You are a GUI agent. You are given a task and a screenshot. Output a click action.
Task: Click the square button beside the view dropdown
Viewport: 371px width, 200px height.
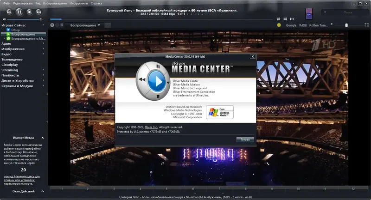[108, 25]
